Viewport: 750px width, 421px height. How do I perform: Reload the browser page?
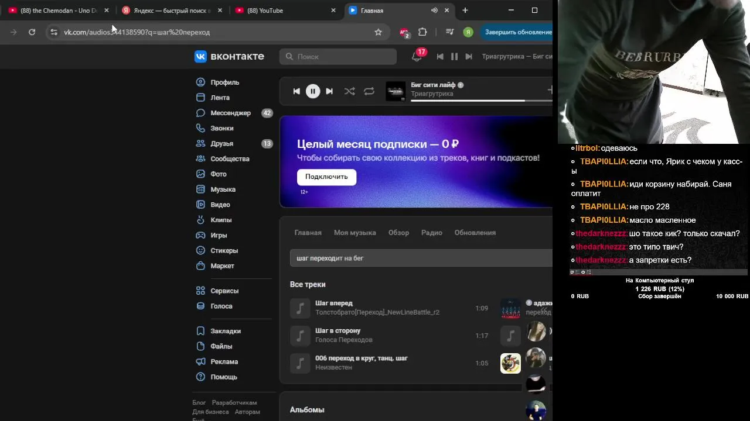pos(32,32)
